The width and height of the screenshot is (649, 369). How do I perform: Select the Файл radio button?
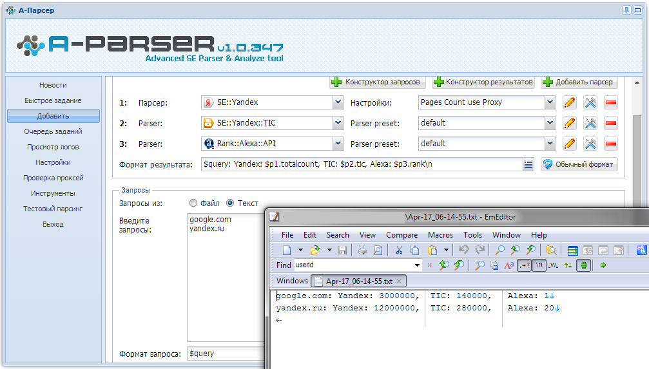pos(193,203)
